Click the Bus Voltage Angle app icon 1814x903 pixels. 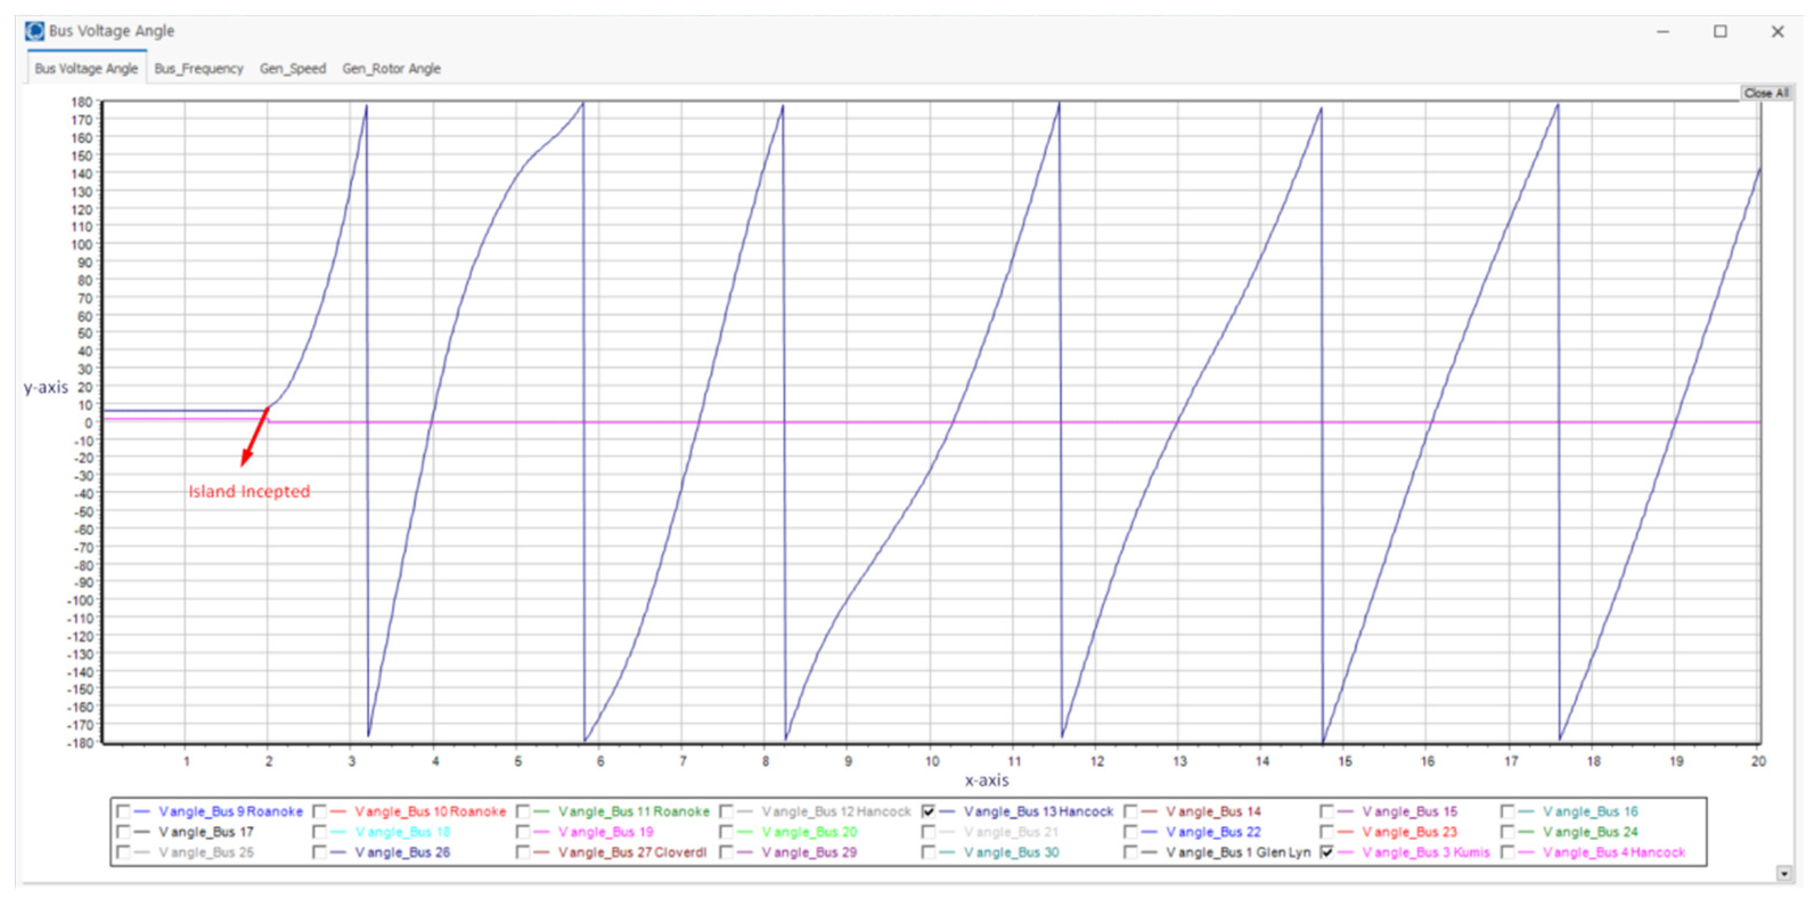click(x=34, y=31)
